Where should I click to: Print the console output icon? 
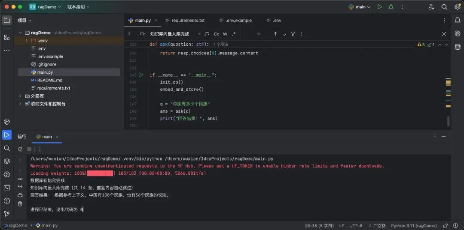pyautogui.click(x=20, y=195)
